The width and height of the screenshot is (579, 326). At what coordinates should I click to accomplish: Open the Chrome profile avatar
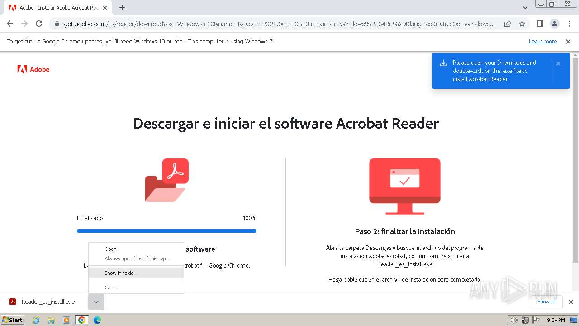tap(554, 24)
